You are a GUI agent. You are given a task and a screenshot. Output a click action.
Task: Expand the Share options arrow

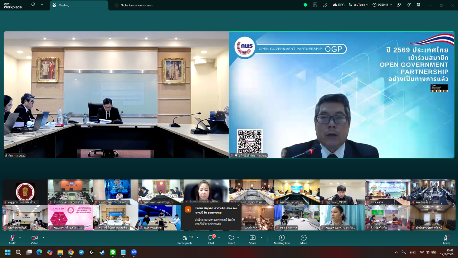261,238
